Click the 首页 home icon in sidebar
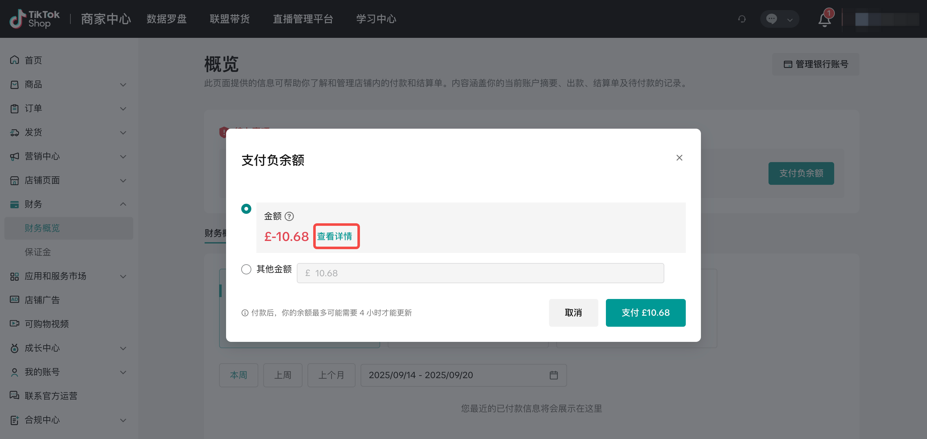 tap(15, 60)
